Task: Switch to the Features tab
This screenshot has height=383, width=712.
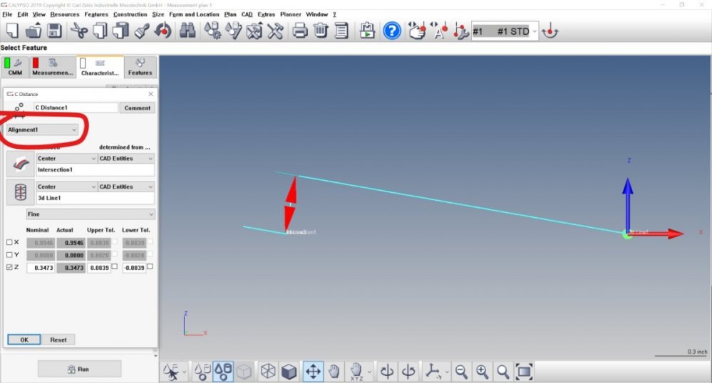Action: click(x=140, y=67)
